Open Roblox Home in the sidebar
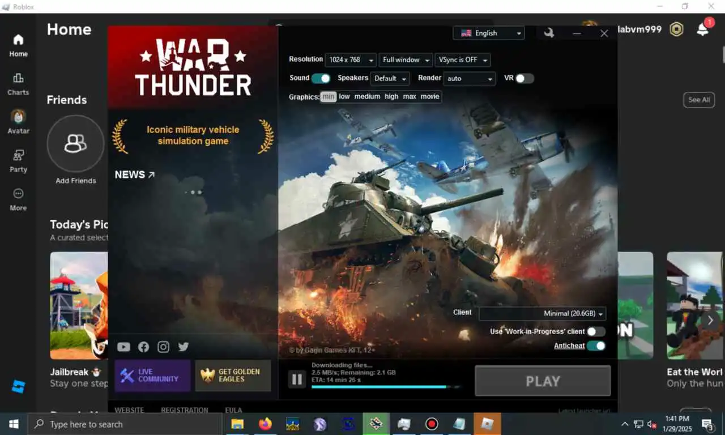 [18, 45]
